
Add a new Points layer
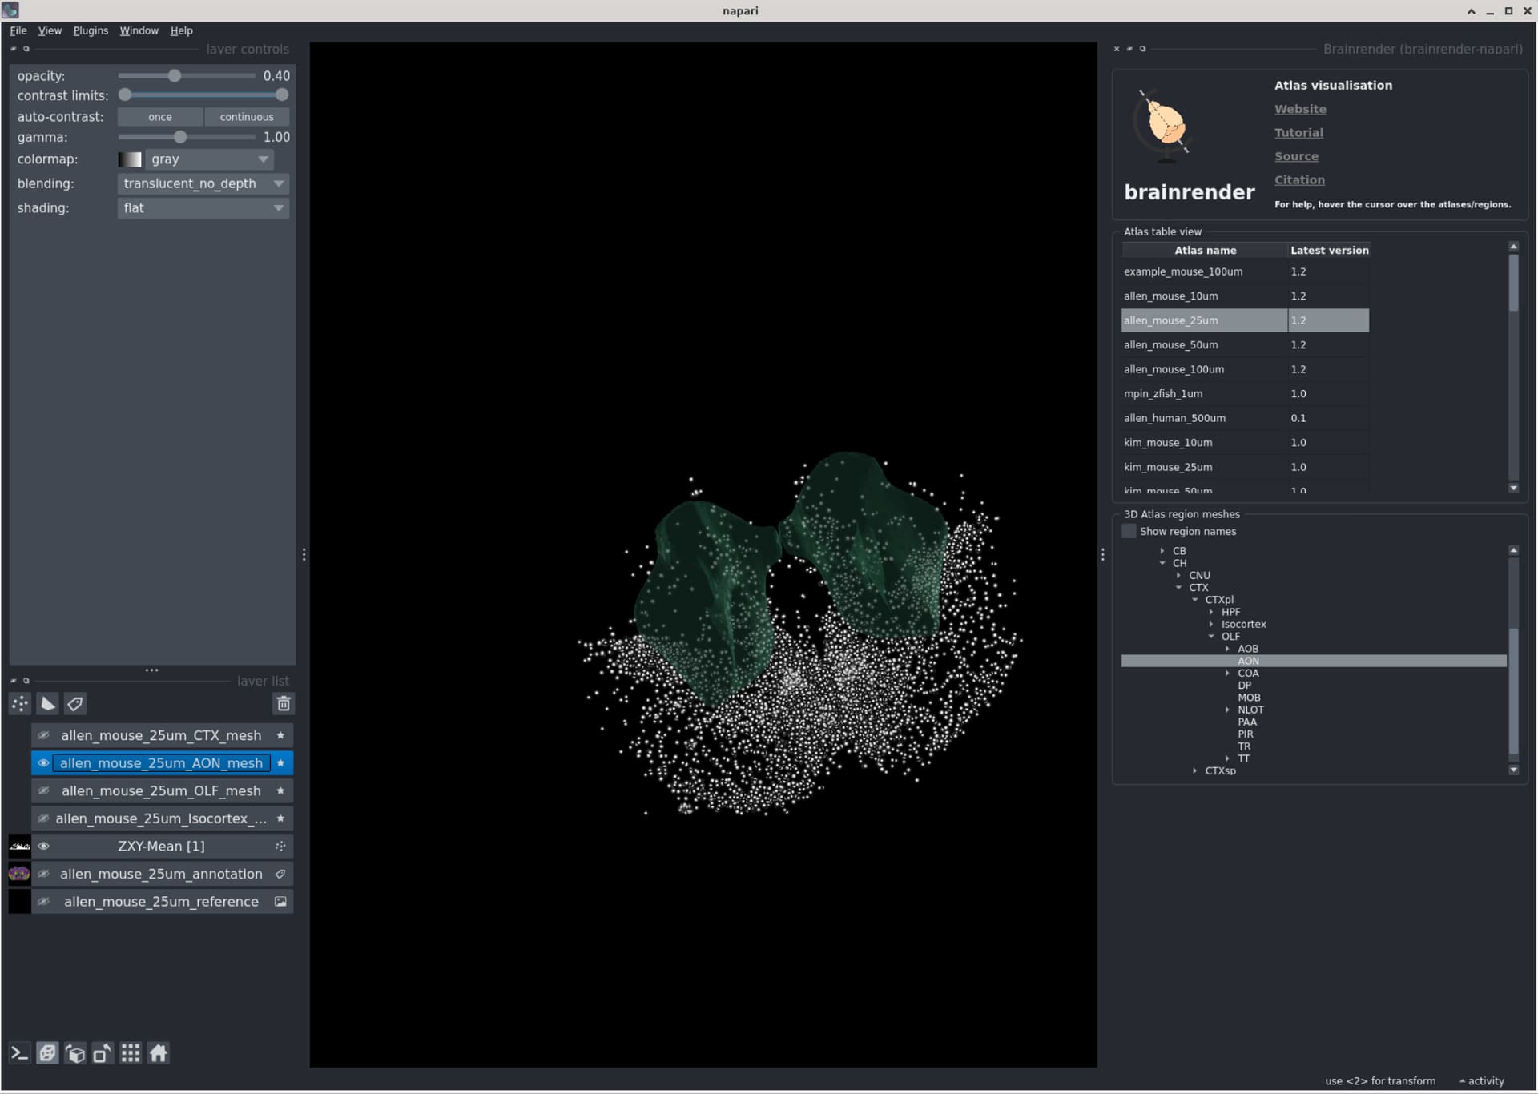[19, 704]
